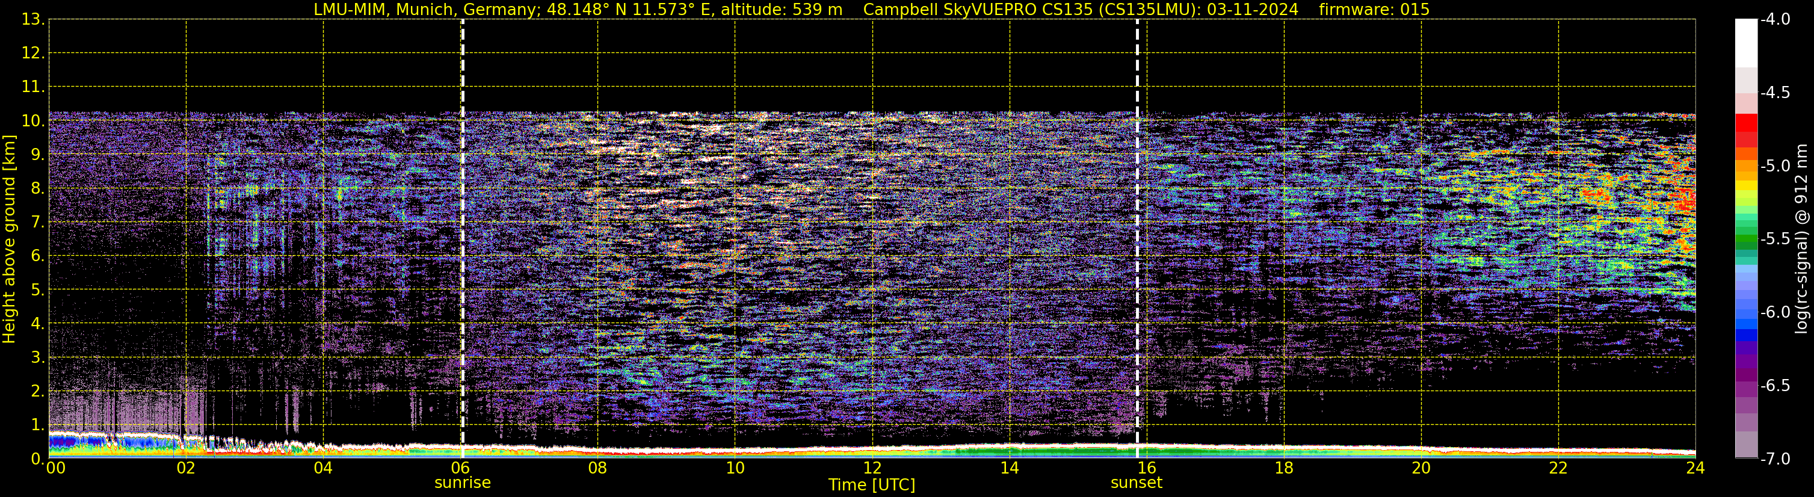Click the '22' time axis tick label
Viewport: 1814px width, 497px height.
coord(1558,468)
